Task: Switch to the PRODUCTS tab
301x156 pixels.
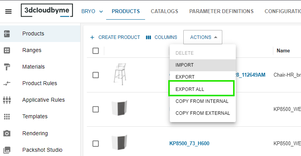Action: tap(126, 12)
